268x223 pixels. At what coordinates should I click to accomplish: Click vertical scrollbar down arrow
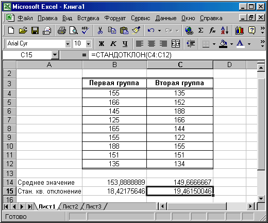tap(261, 199)
